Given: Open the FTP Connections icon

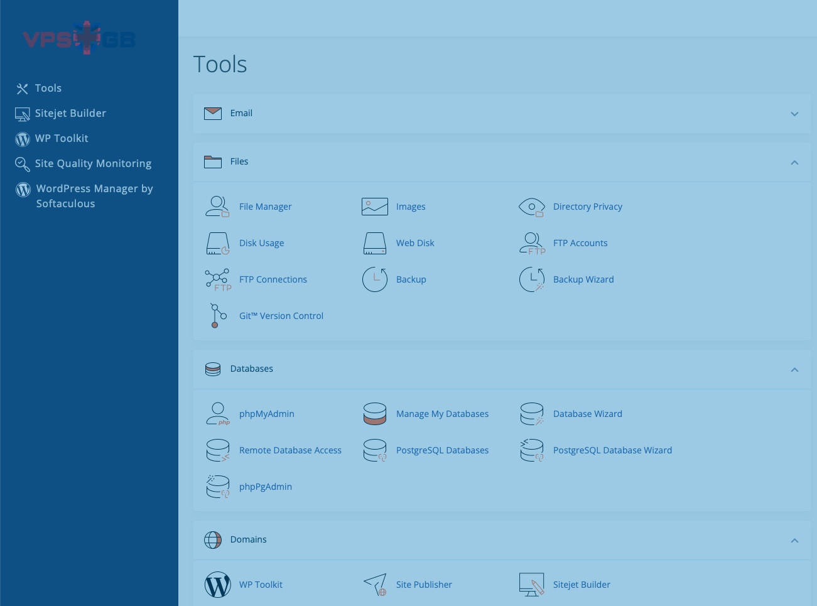Looking at the screenshot, I should click(x=217, y=279).
